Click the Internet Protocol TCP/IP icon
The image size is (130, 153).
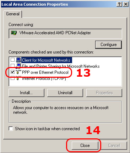click(x=18, y=78)
